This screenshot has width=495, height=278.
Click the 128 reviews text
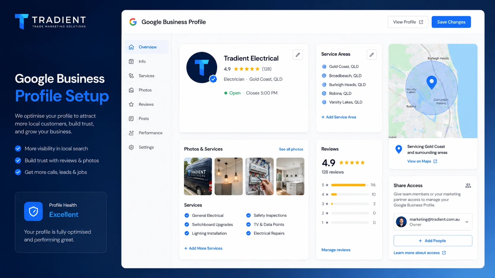(x=333, y=172)
